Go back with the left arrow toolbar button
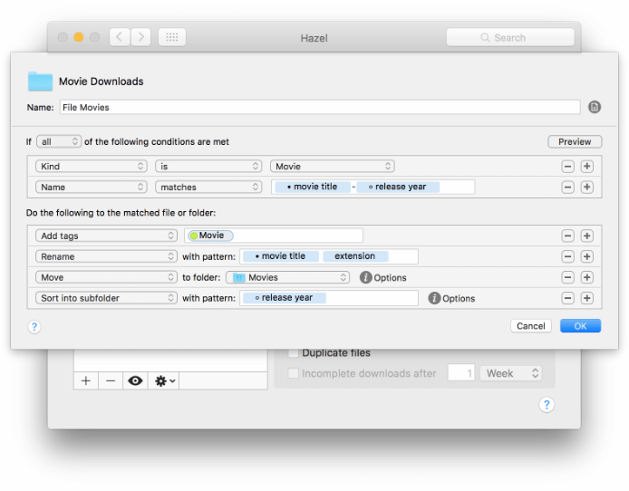This screenshot has width=629, height=491. 120,37
